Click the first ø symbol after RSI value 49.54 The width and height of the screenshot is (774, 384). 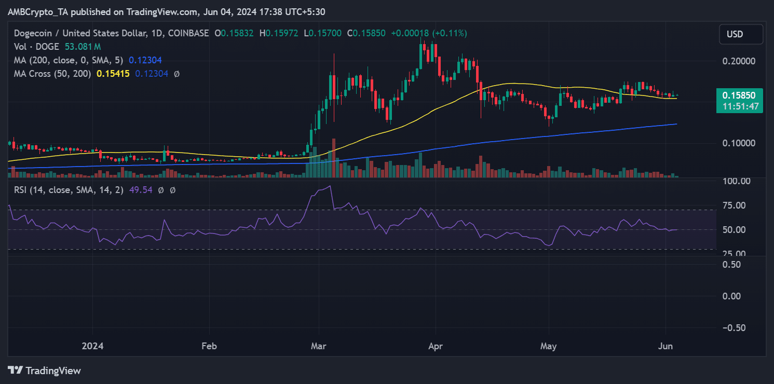click(x=161, y=190)
